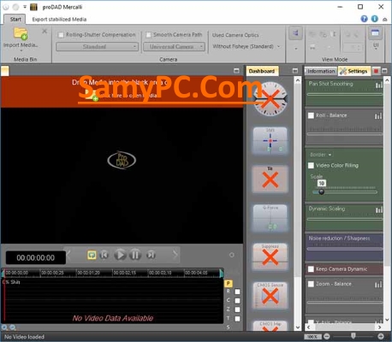Viewport: 392px width, 342px height.
Task: Click the Dashboard panel vertical scrollbar down arrow
Action: coord(298,327)
